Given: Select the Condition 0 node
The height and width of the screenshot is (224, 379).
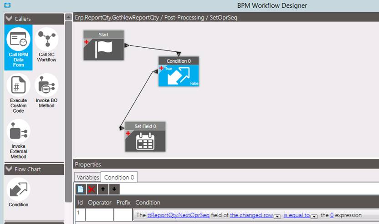Looking at the screenshot, I should pyautogui.click(x=179, y=71).
